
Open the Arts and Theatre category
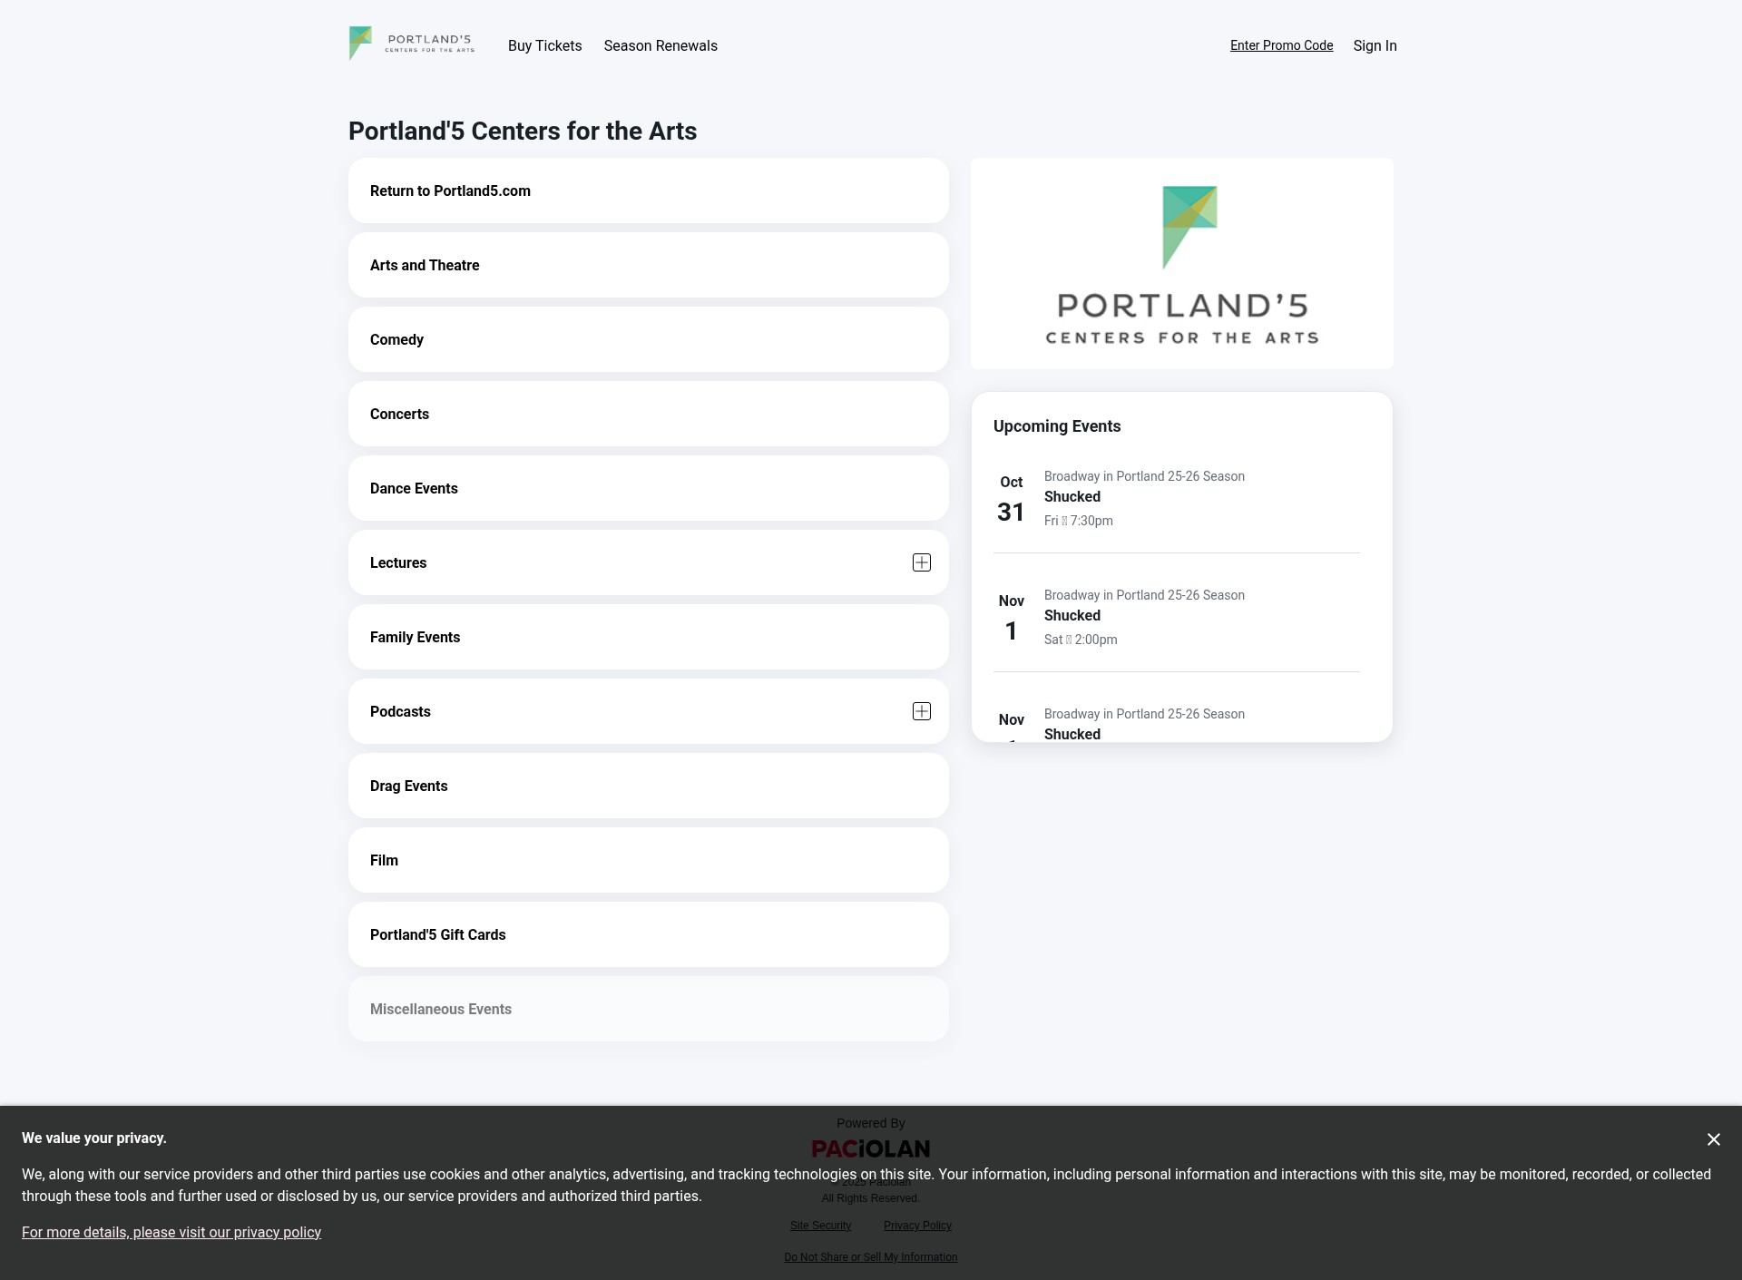[x=649, y=265]
